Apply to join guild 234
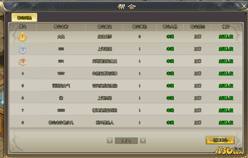The width and height of the screenshot is (248, 158). pyautogui.click(x=226, y=61)
